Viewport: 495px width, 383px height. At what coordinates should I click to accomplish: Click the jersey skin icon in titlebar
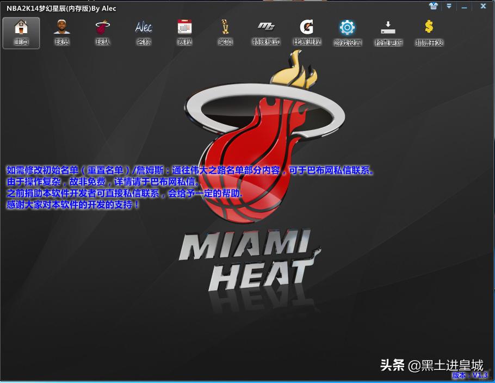pyautogui.click(x=433, y=6)
